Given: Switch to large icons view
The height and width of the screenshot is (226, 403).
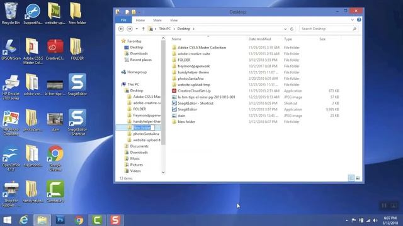Looking at the screenshot, I should click(x=358, y=178).
